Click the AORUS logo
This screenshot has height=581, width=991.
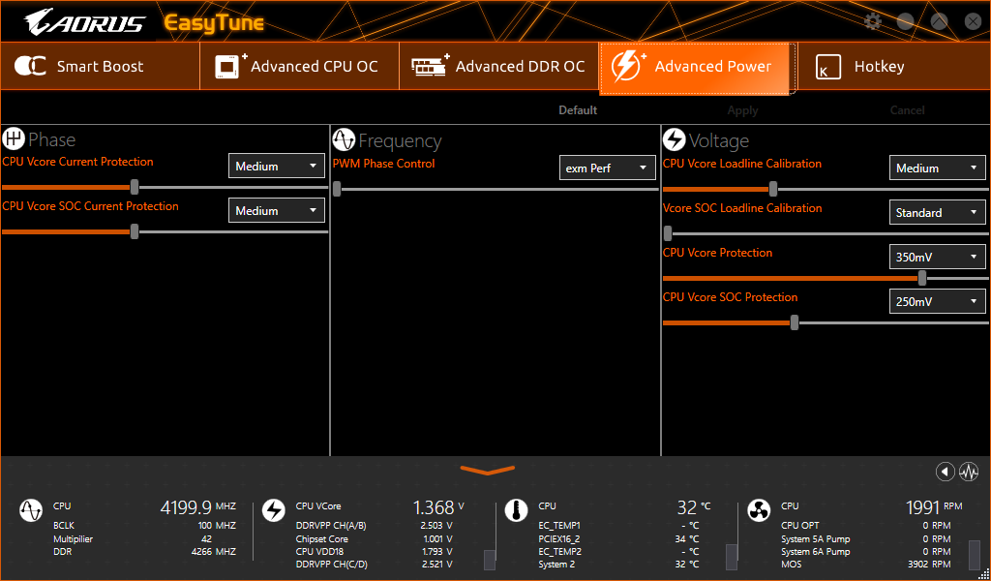[85, 22]
